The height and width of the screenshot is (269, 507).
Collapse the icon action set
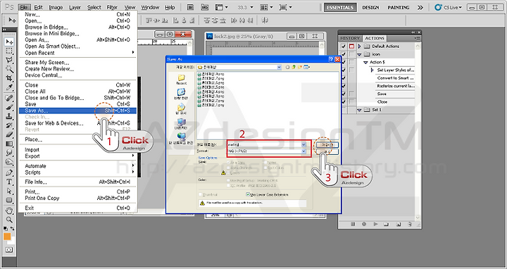pos(359,54)
